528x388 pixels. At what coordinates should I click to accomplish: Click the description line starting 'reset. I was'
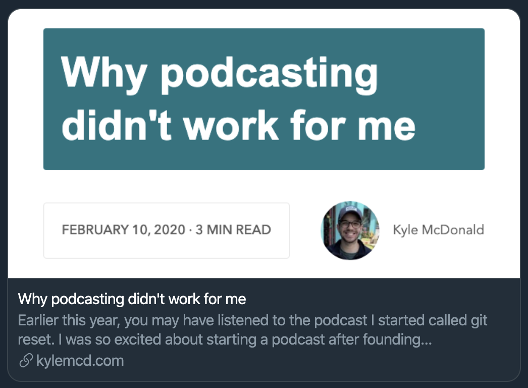[x=225, y=339]
